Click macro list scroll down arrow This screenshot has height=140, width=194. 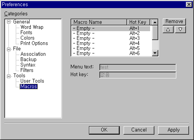click(x=155, y=53)
